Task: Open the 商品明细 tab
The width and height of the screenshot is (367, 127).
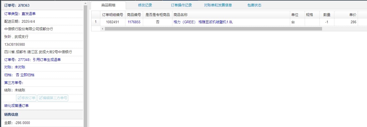Action: 108,5
